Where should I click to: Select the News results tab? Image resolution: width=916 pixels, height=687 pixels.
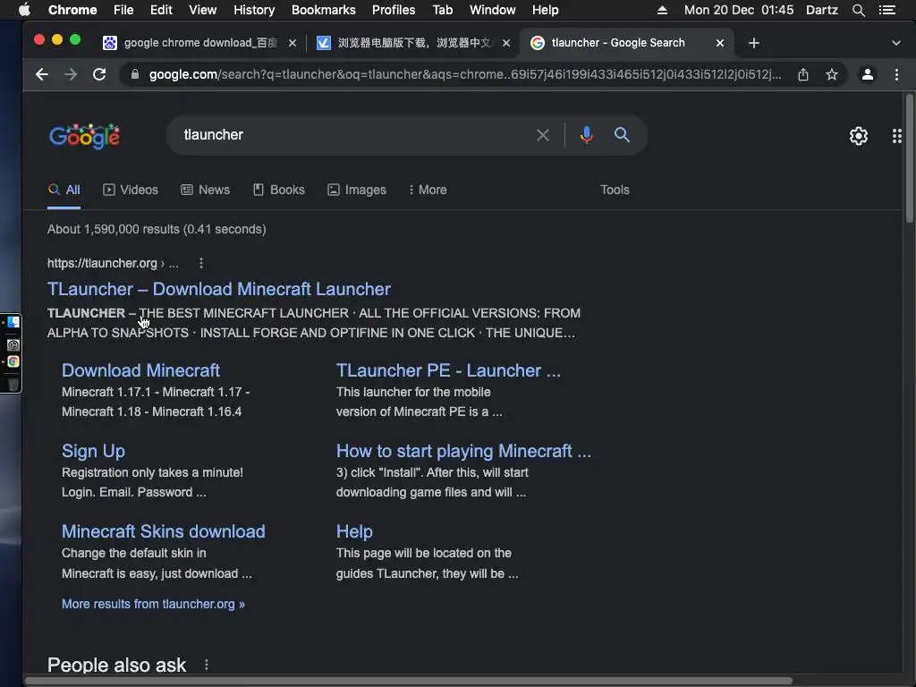(205, 190)
